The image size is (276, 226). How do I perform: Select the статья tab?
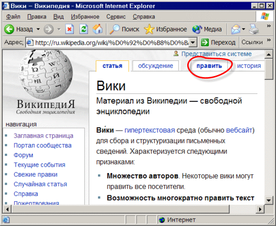[113, 66]
